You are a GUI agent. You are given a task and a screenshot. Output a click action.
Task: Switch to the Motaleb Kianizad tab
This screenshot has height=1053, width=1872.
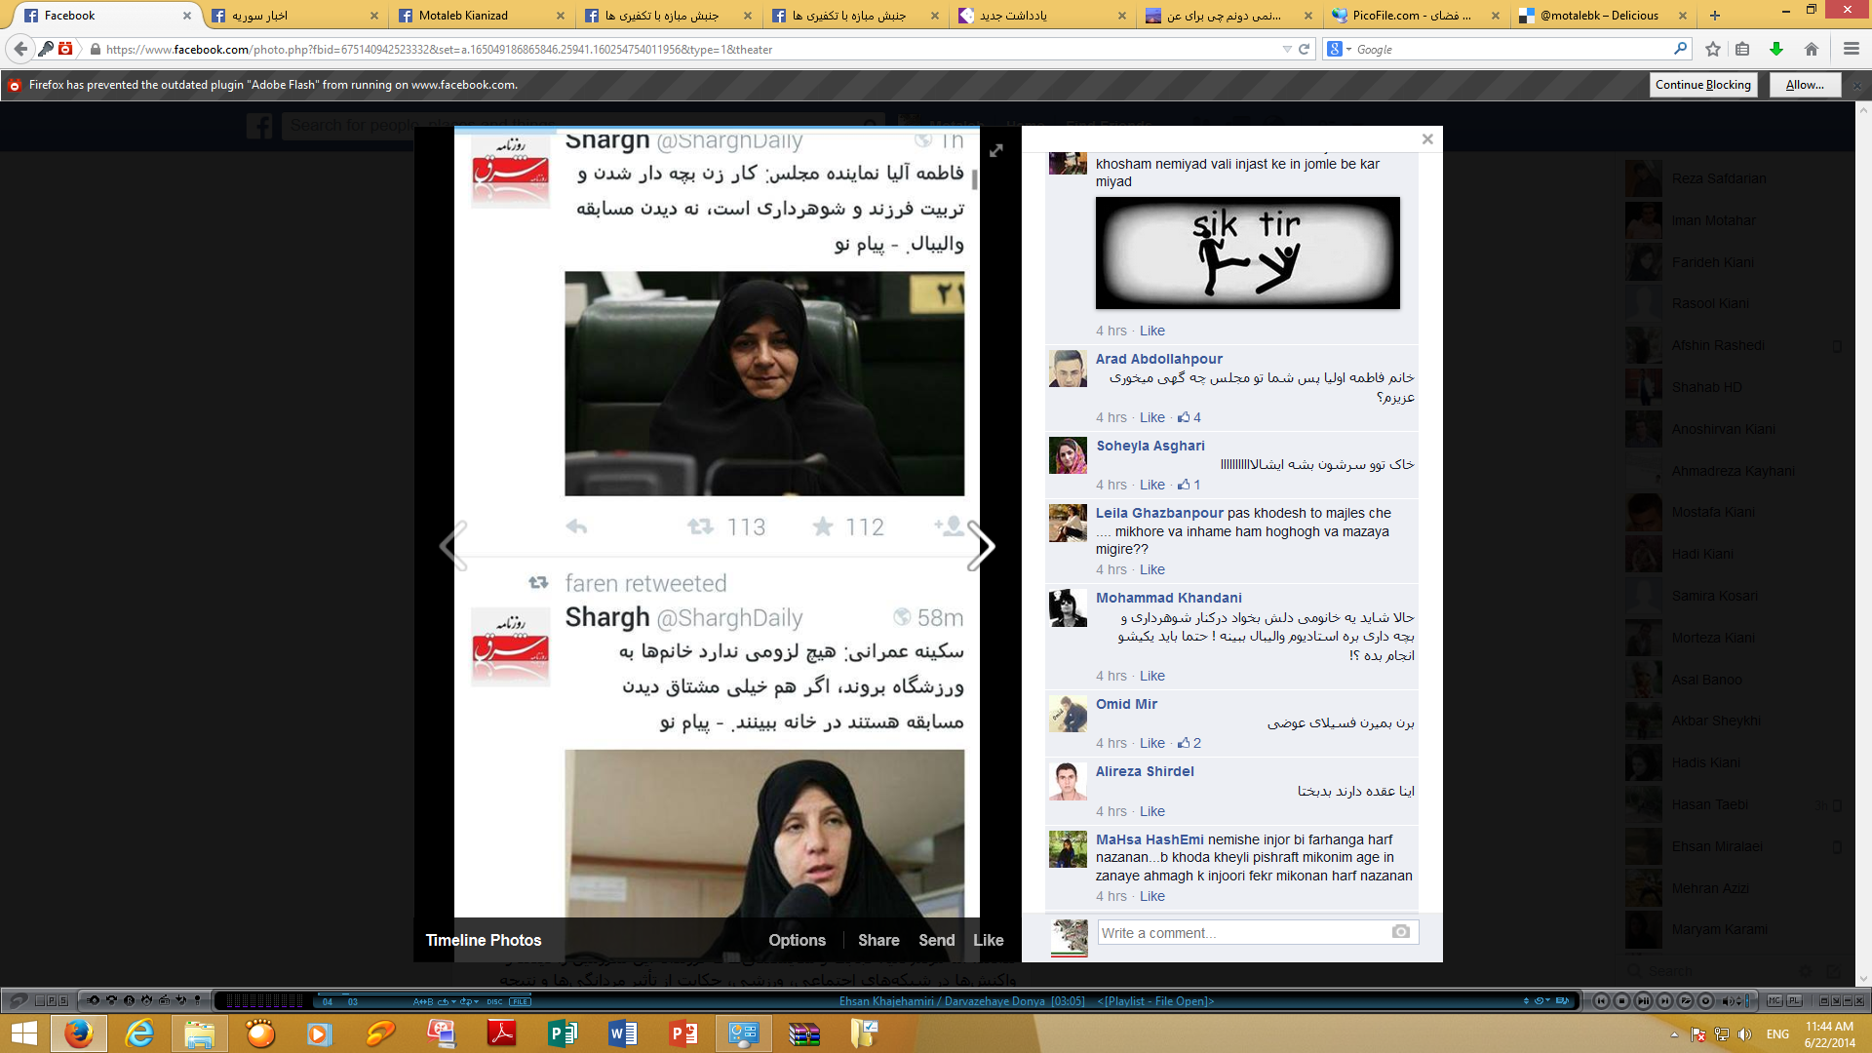463,16
